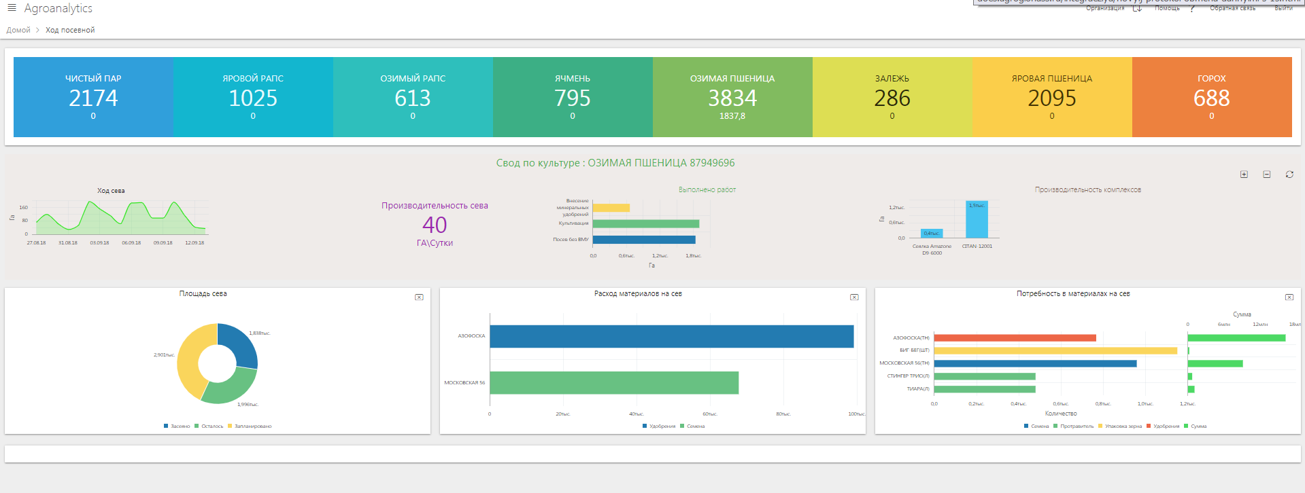Toggle Засеяно legend in donut chart
Screen dimensions: 1305x493
click(177, 426)
